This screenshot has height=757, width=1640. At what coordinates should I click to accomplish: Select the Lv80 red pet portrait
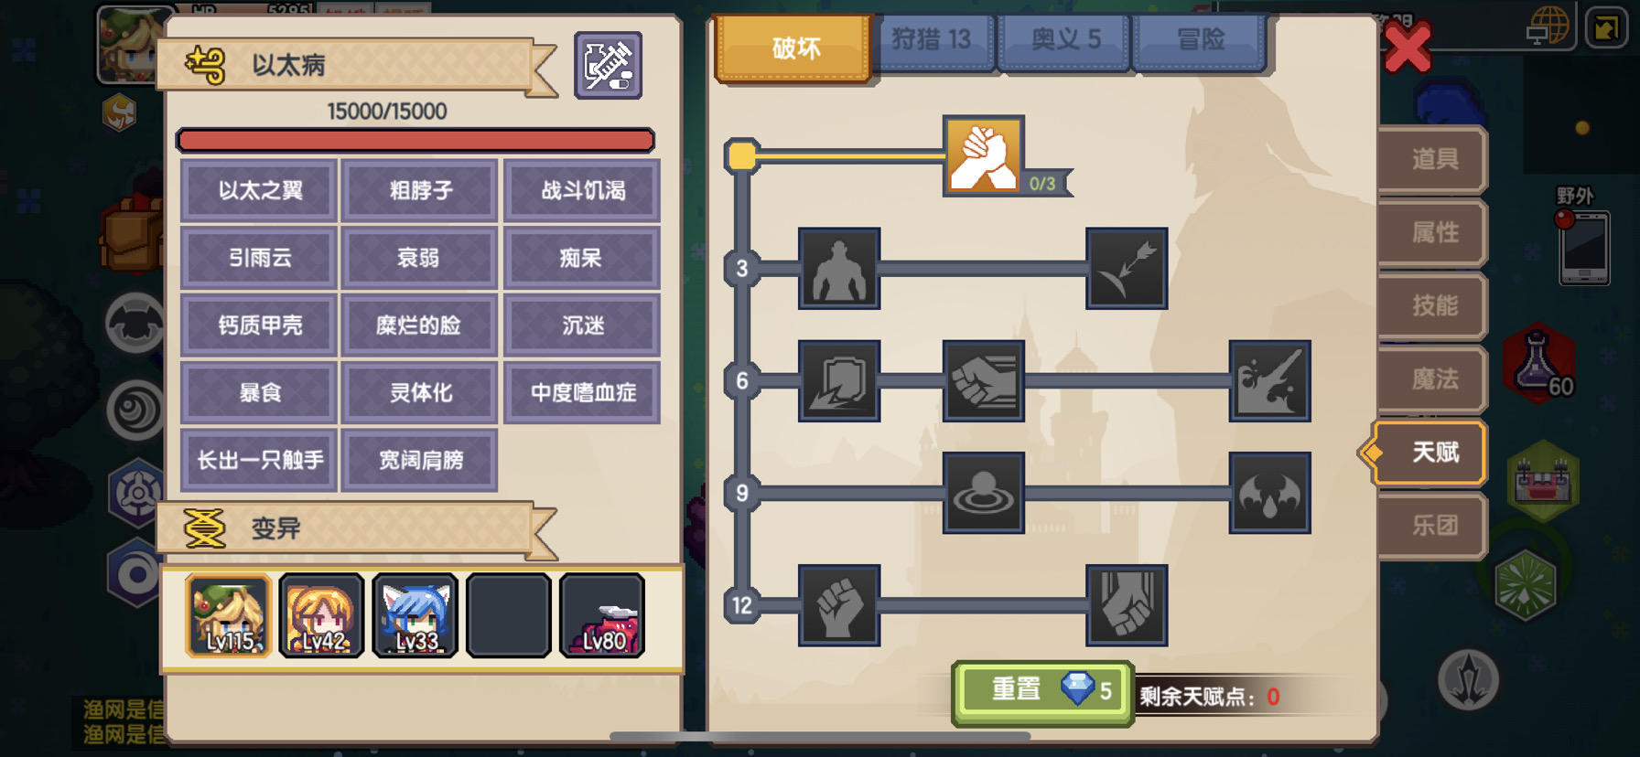[x=602, y=615]
